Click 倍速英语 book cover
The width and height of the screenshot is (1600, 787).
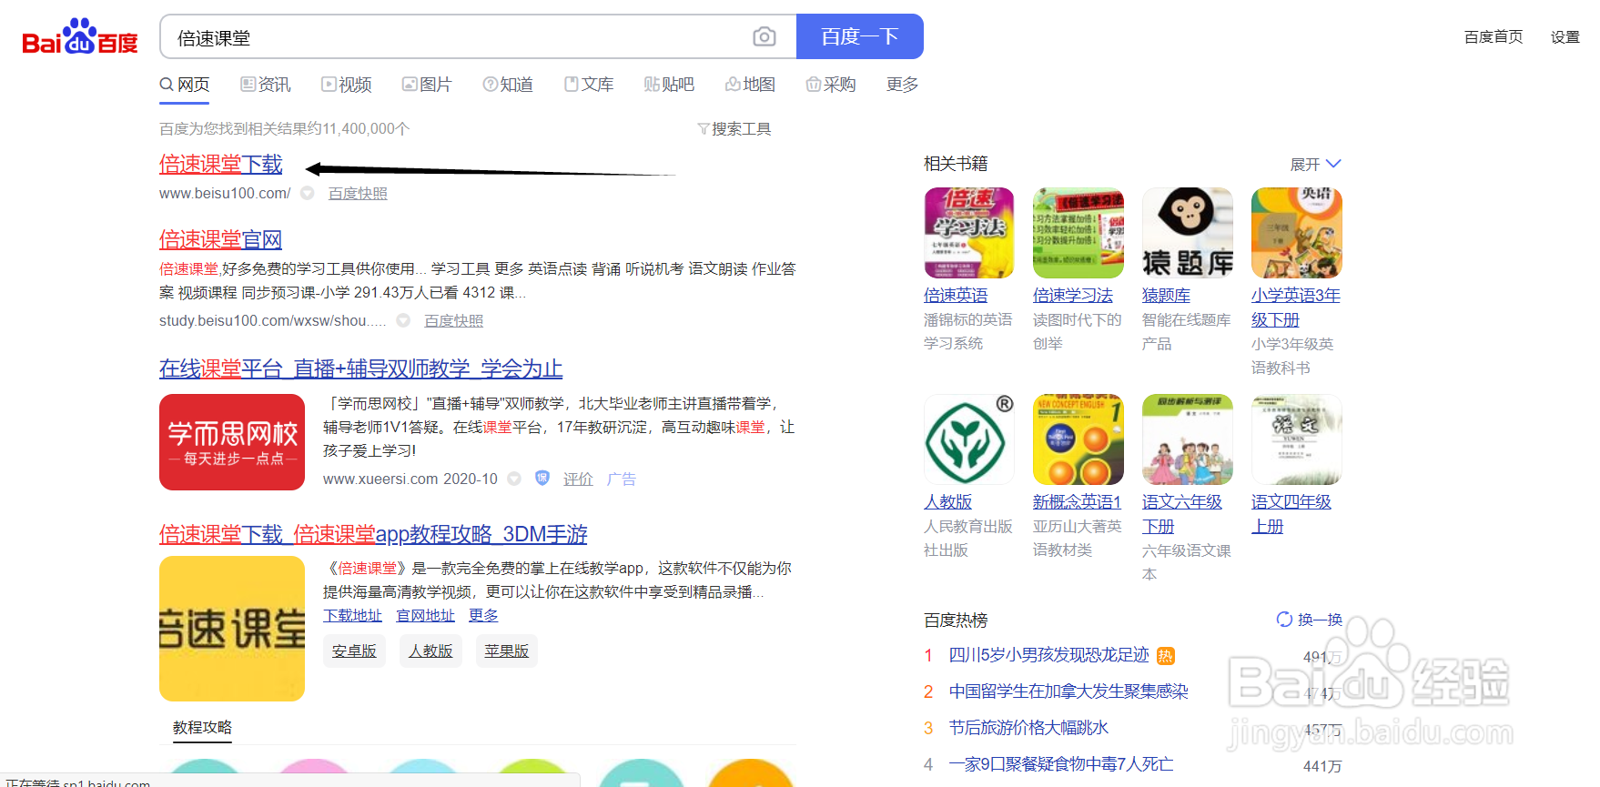pyautogui.click(x=969, y=233)
